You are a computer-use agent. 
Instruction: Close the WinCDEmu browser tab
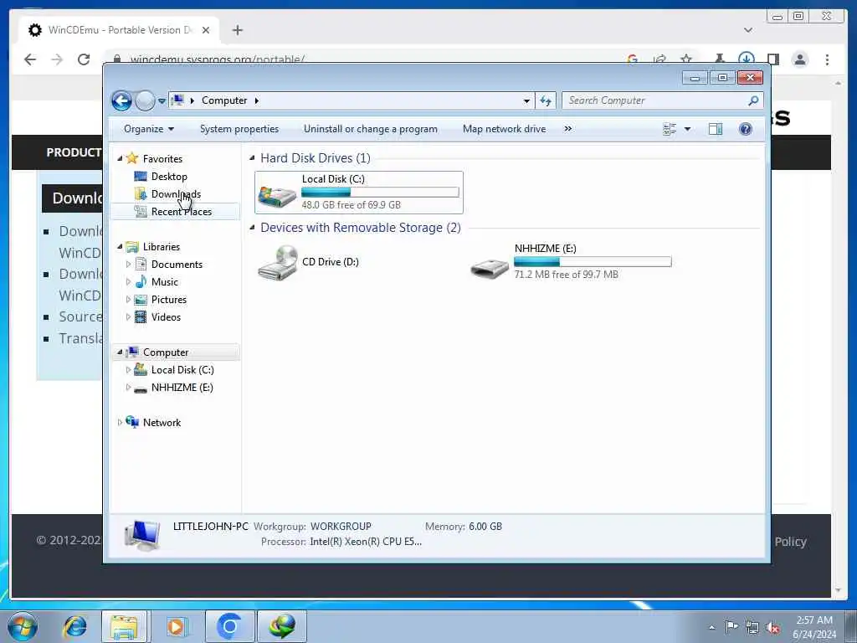click(x=206, y=30)
